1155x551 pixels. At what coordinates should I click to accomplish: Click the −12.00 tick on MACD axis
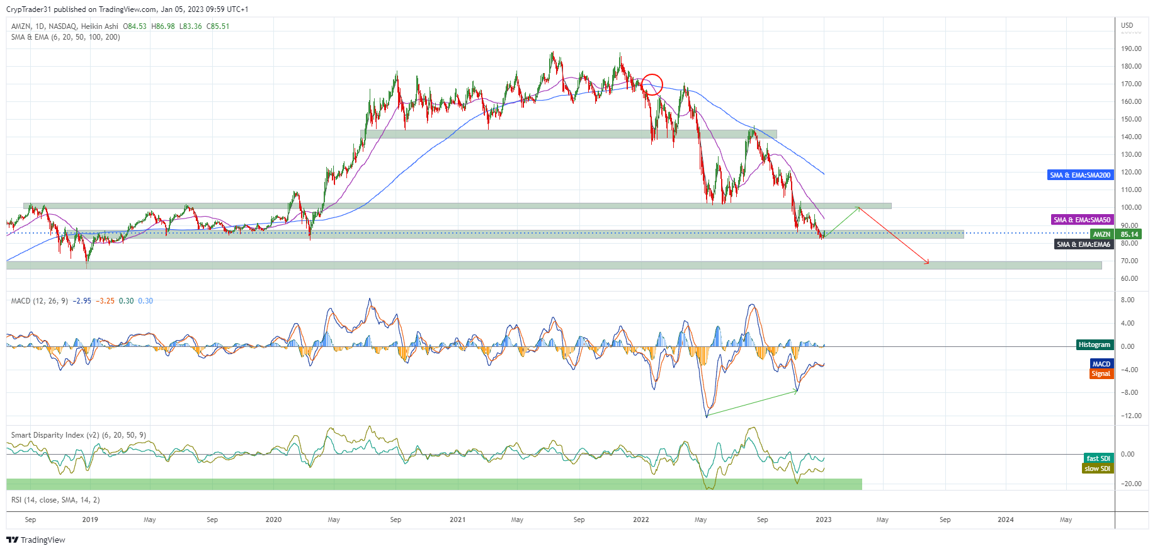1131,416
